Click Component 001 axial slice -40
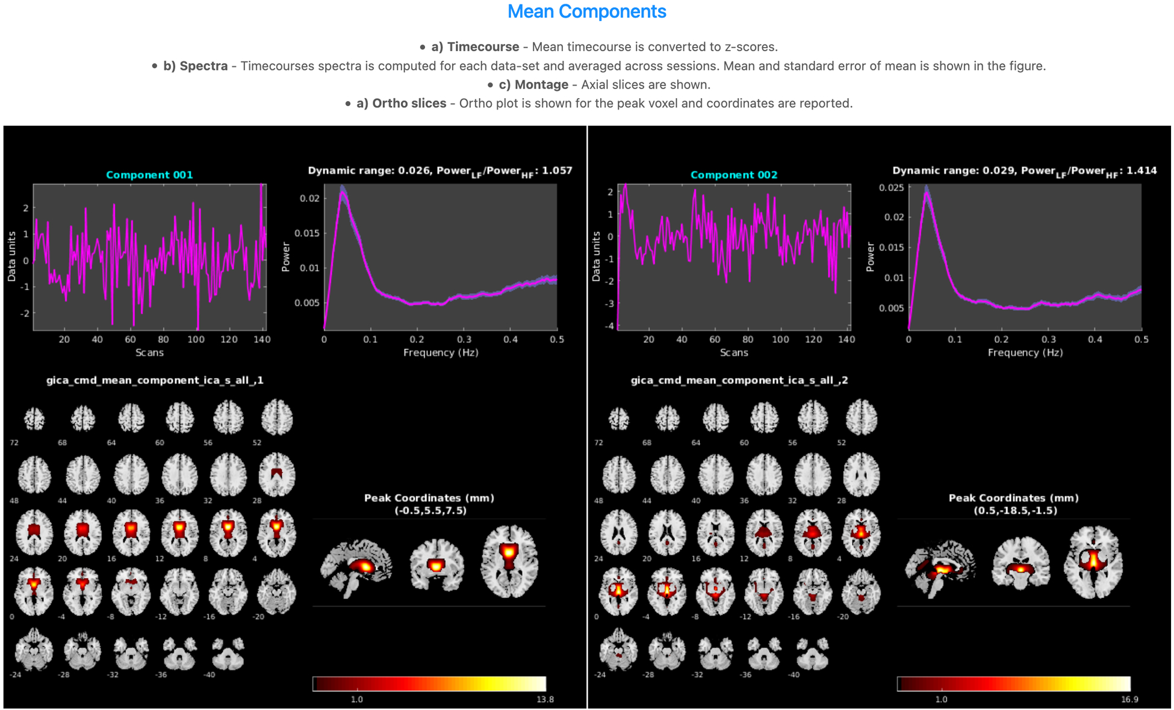 click(228, 654)
